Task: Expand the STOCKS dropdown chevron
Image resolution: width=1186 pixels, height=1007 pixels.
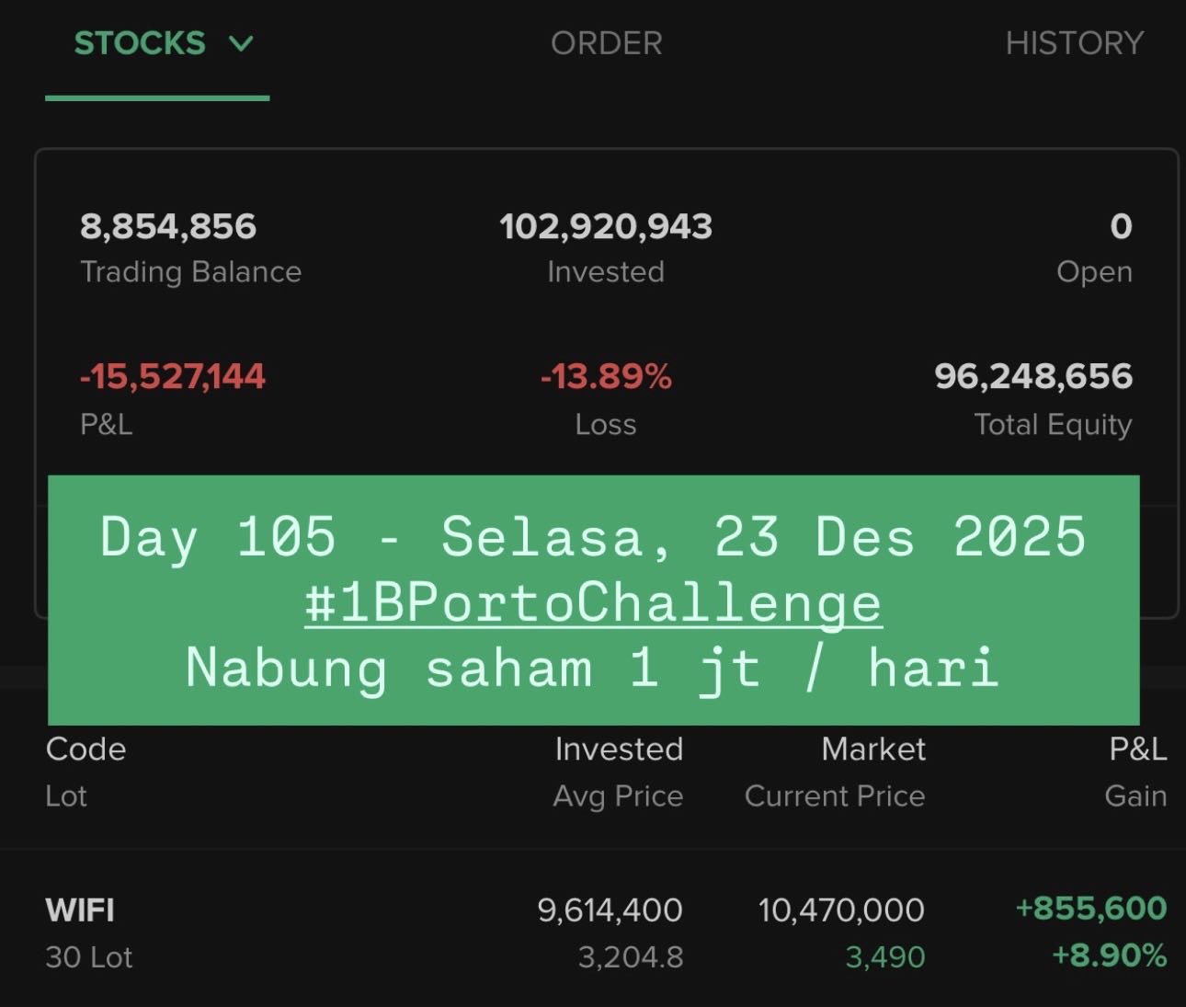Action: 241,43
